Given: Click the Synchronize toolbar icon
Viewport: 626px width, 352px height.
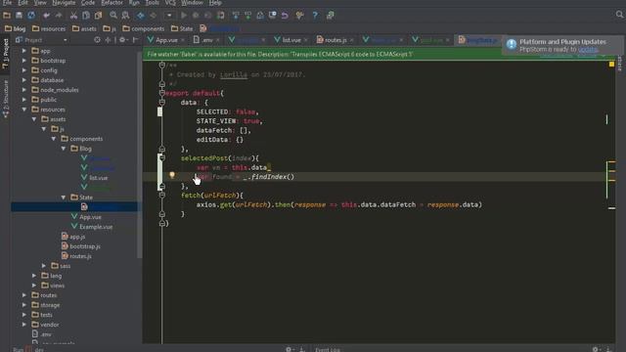Looking at the screenshot, I should pyautogui.click(x=31, y=16).
